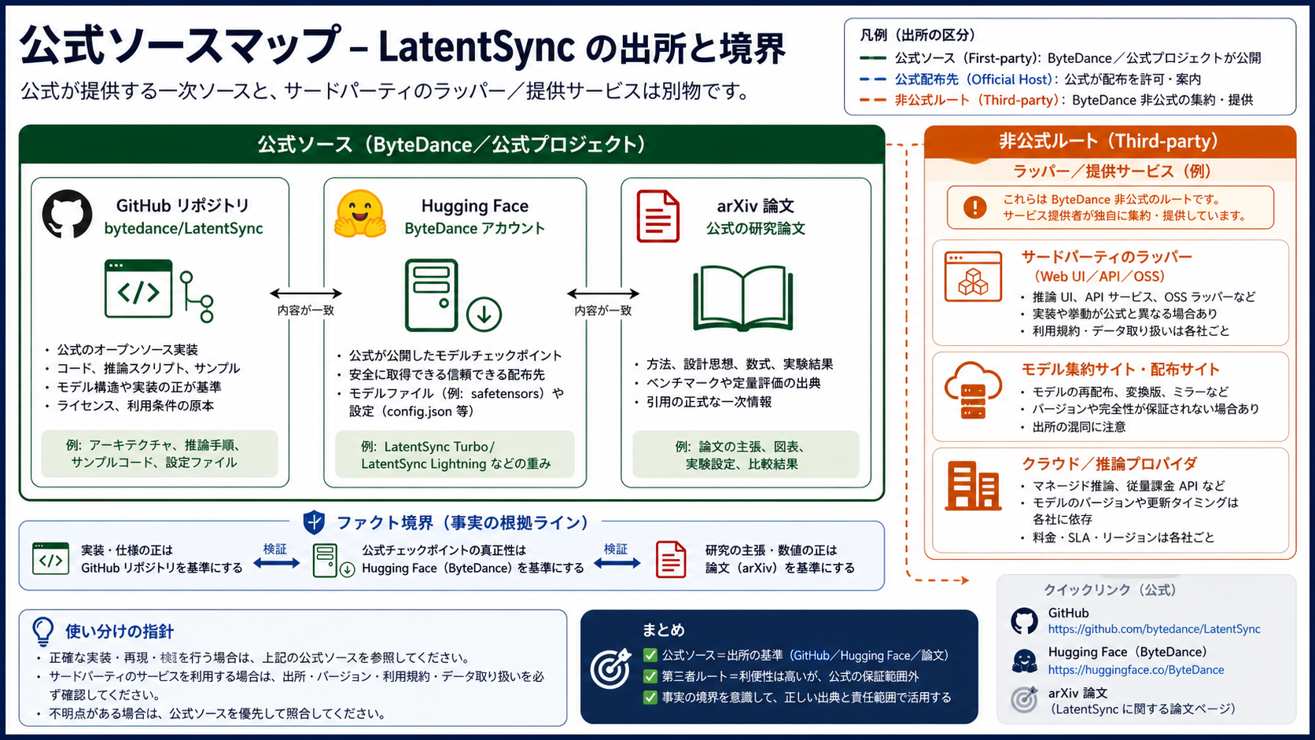Click the text 料金・SLA・リージョンは各社ごと
The image size is (1315, 740).
pyautogui.click(x=1123, y=537)
